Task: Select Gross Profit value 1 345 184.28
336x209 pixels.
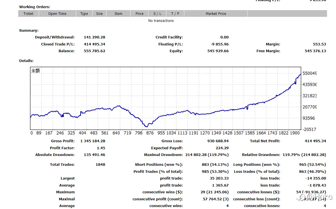Action: (93, 141)
